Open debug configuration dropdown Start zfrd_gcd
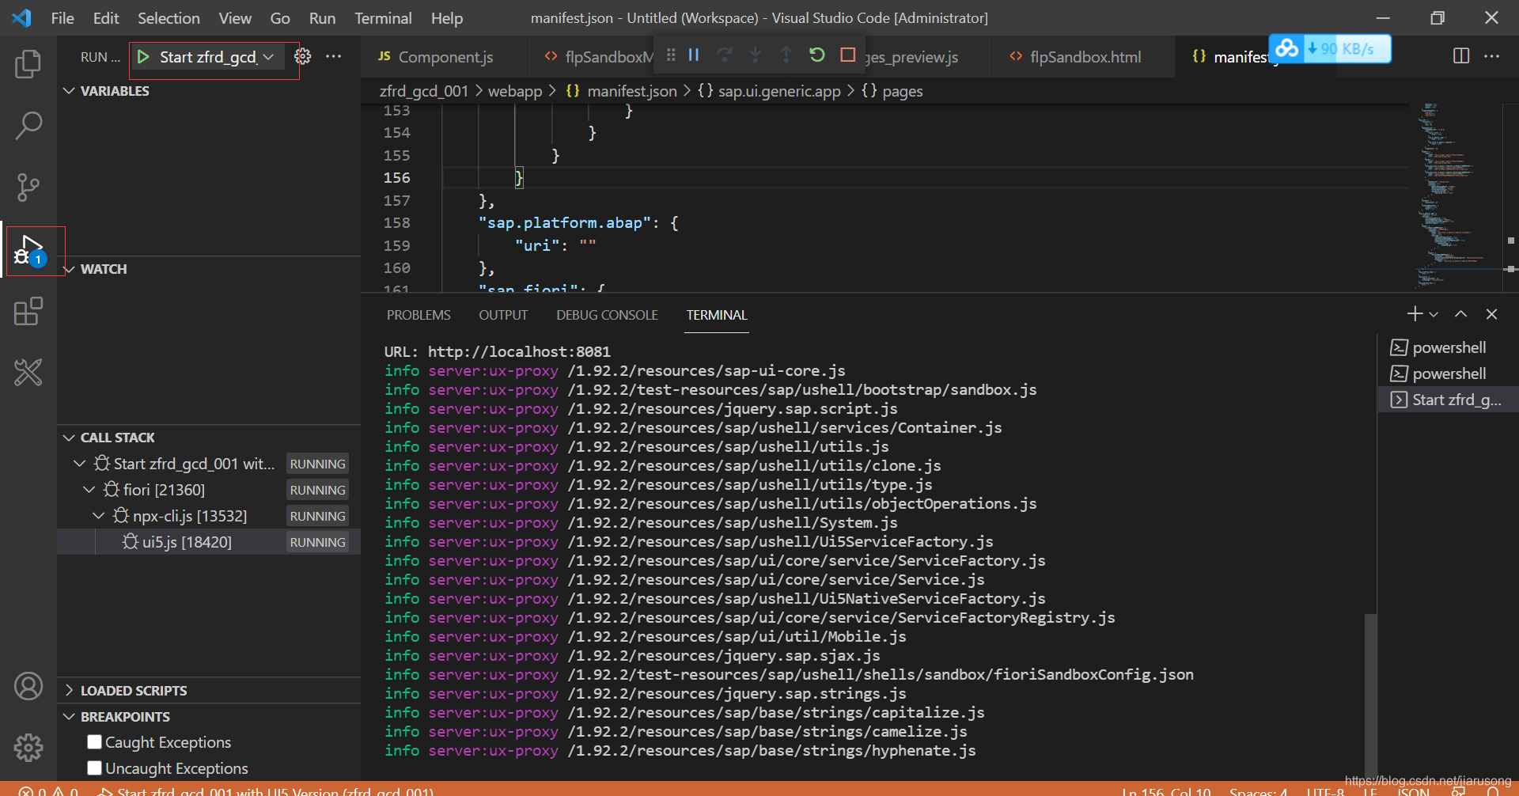 (x=217, y=57)
